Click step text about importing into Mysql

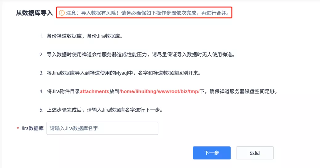point(124,73)
